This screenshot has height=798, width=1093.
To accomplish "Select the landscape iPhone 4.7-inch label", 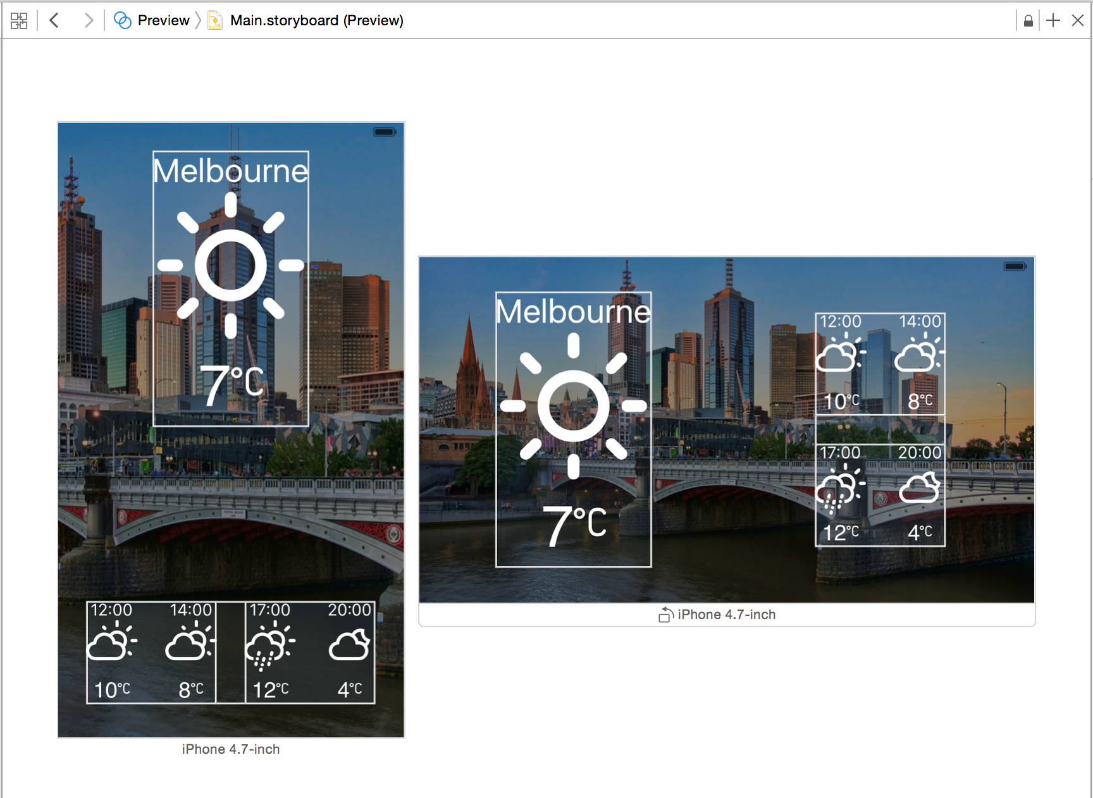I will [x=726, y=615].
